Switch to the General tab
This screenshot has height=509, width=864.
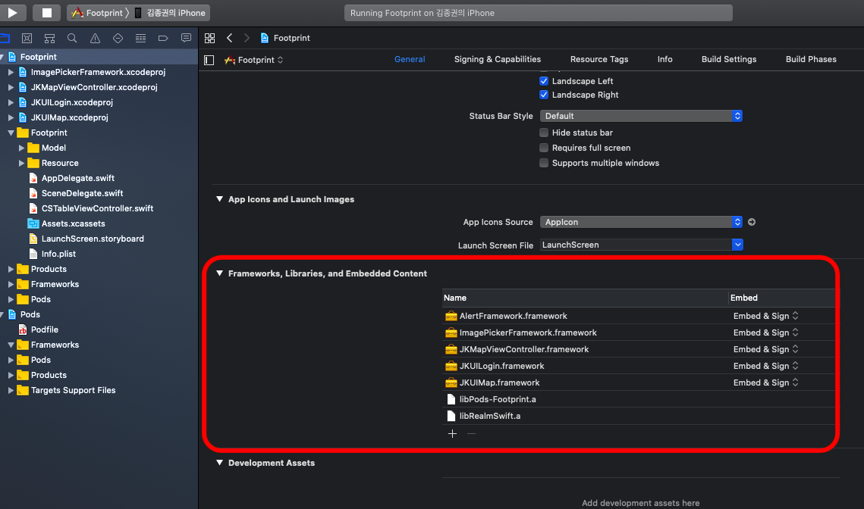(x=410, y=59)
